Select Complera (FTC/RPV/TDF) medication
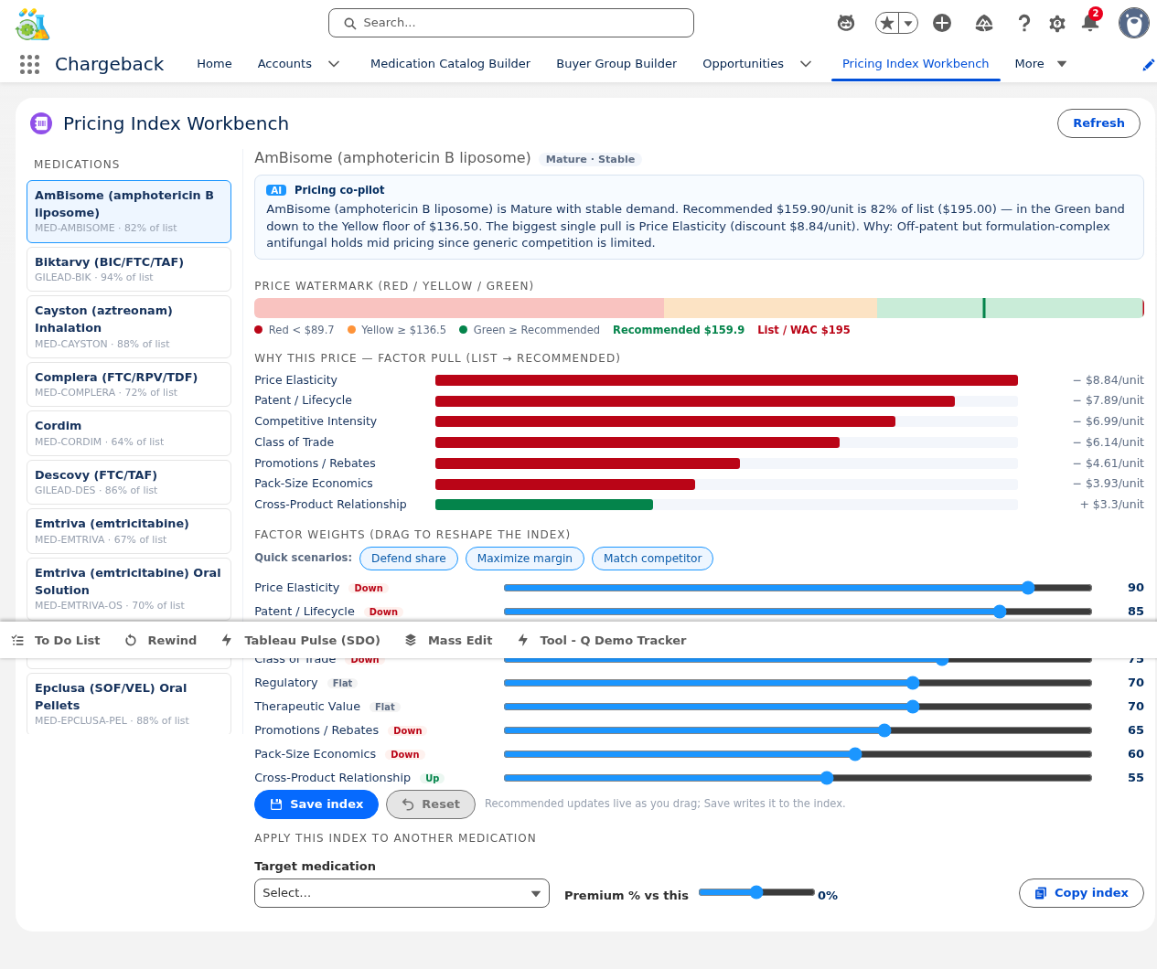The width and height of the screenshot is (1157, 969). pos(129,384)
